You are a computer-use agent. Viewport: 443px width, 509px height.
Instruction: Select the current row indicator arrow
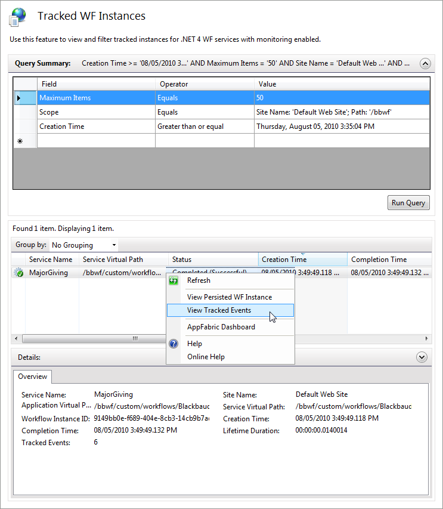[x=18, y=98]
